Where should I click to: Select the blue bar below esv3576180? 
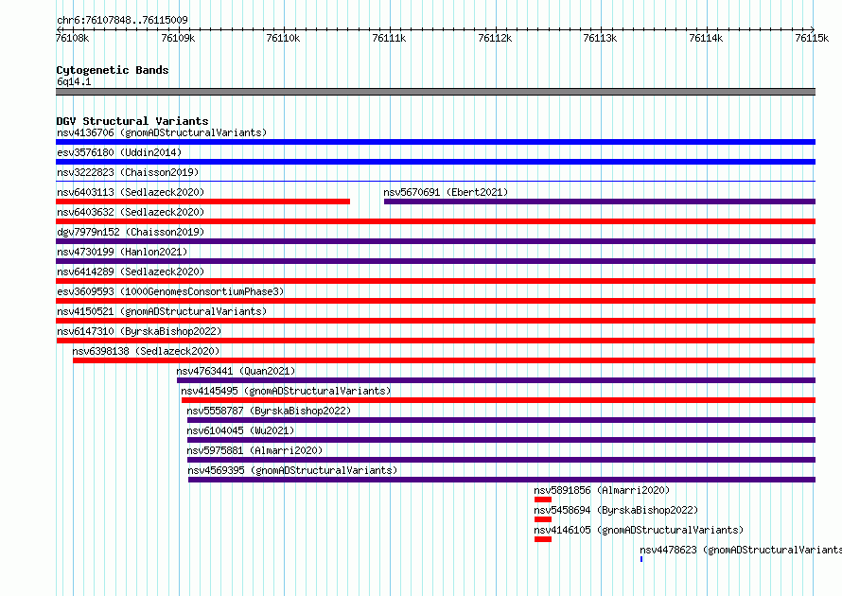[435, 162]
